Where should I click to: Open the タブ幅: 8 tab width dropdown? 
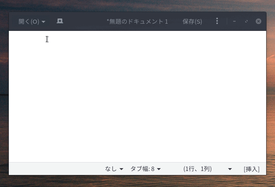(146, 169)
